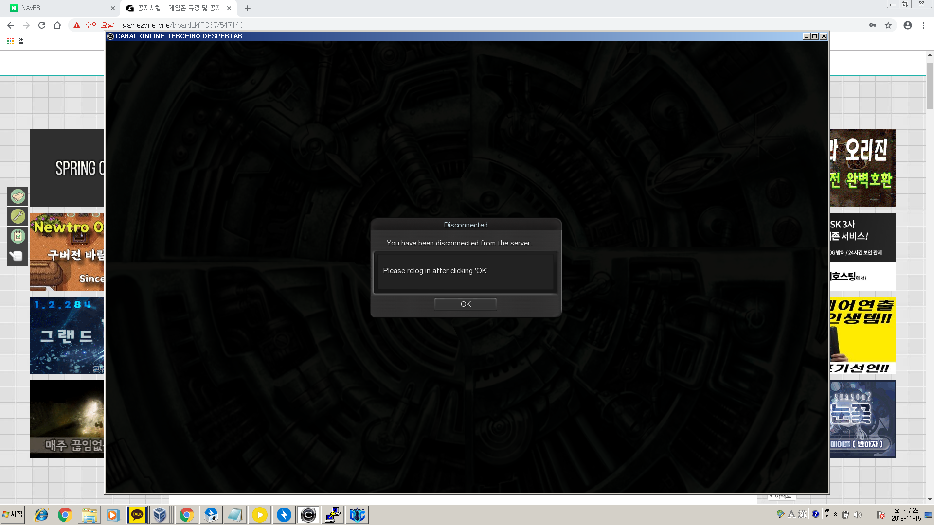
Task: Open the Chrome three-dot menu
Action: click(x=923, y=25)
